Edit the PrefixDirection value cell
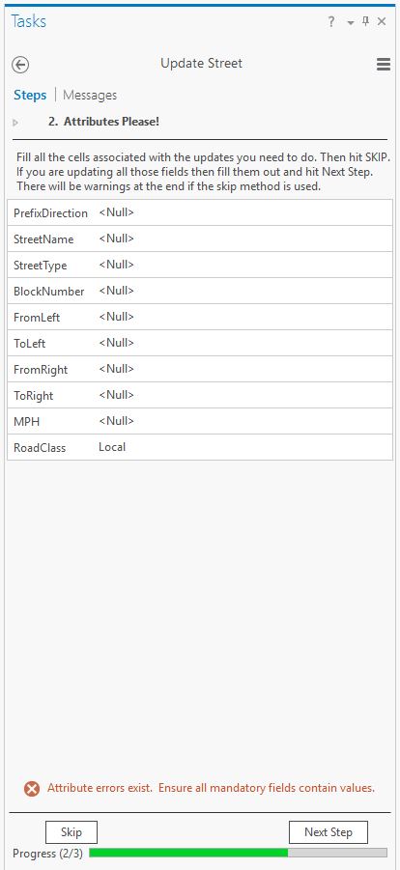The image size is (400, 870). (243, 213)
